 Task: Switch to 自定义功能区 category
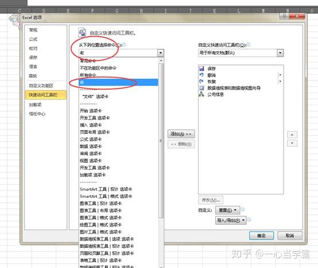pyautogui.click(x=41, y=86)
